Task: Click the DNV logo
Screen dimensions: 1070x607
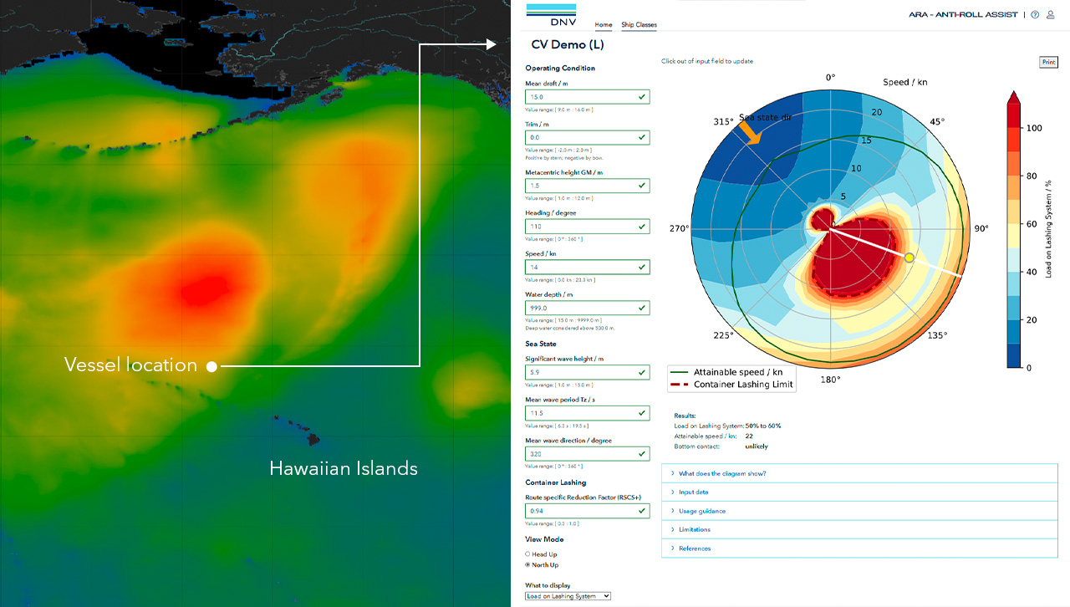Action: 551,16
